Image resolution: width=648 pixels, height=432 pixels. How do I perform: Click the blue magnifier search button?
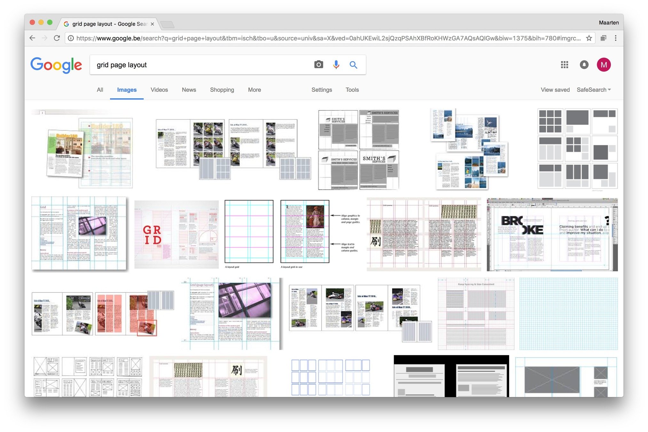tap(353, 65)
